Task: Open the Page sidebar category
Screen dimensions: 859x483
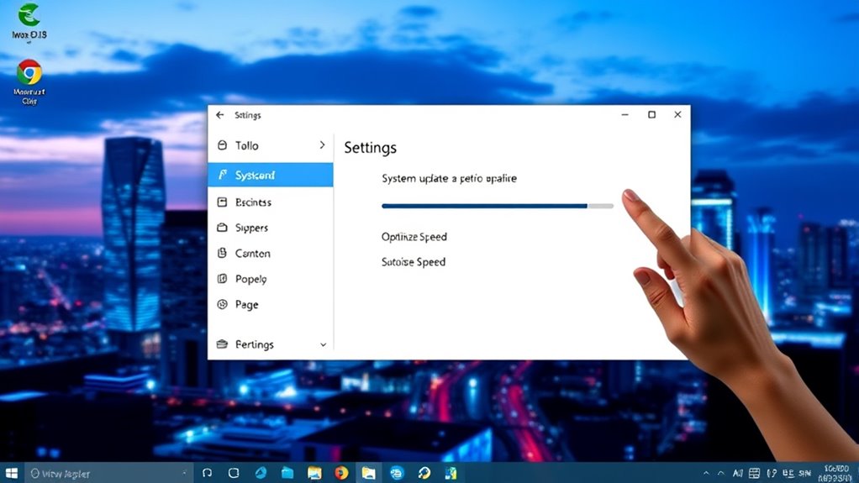Action: [271, 305]
